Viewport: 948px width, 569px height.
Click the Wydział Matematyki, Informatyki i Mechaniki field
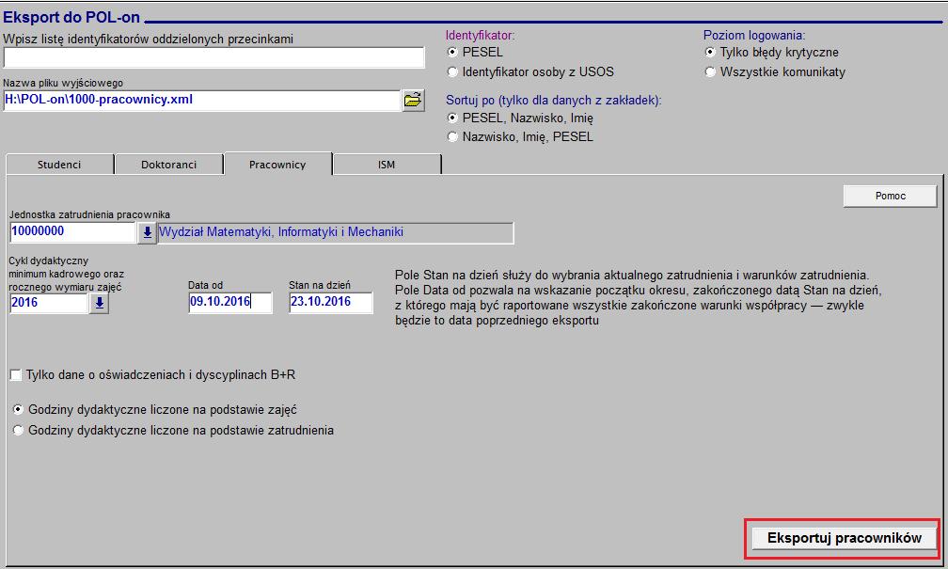(x=336, y=233)
